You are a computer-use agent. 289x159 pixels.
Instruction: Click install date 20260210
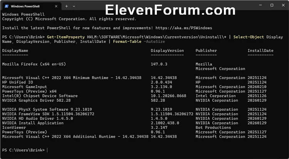(257, 86)
